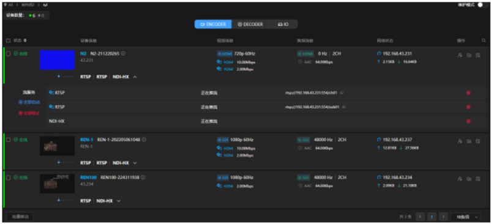Click the last action icon in the REN100 row

pyautogui.click(x=478, y=179)
